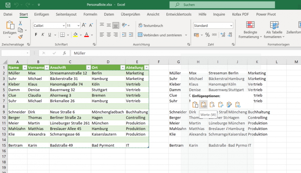301x173 pixels.
Task: Click Als Tabelle formatieren
Action: point(274,30)
